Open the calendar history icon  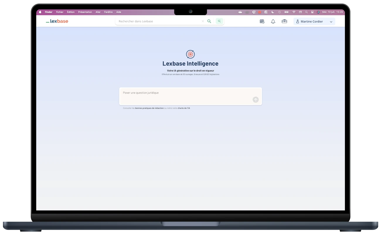tap(262, 21)
